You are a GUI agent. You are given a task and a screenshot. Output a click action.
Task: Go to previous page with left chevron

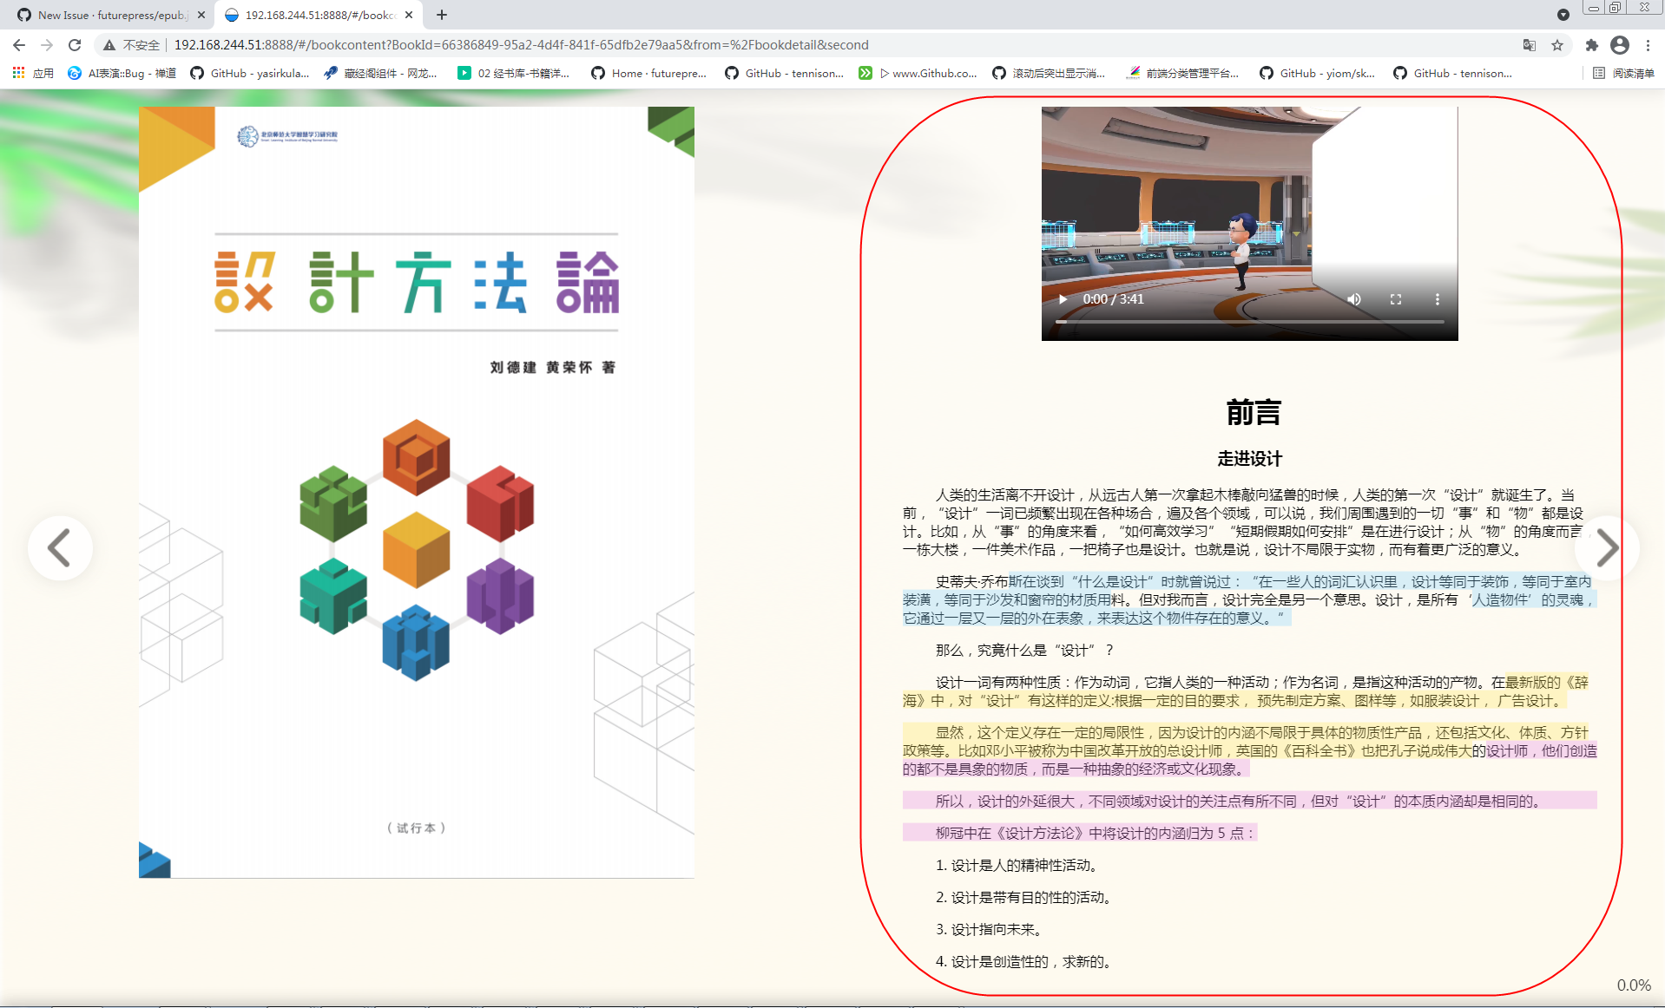click(59, 547)
